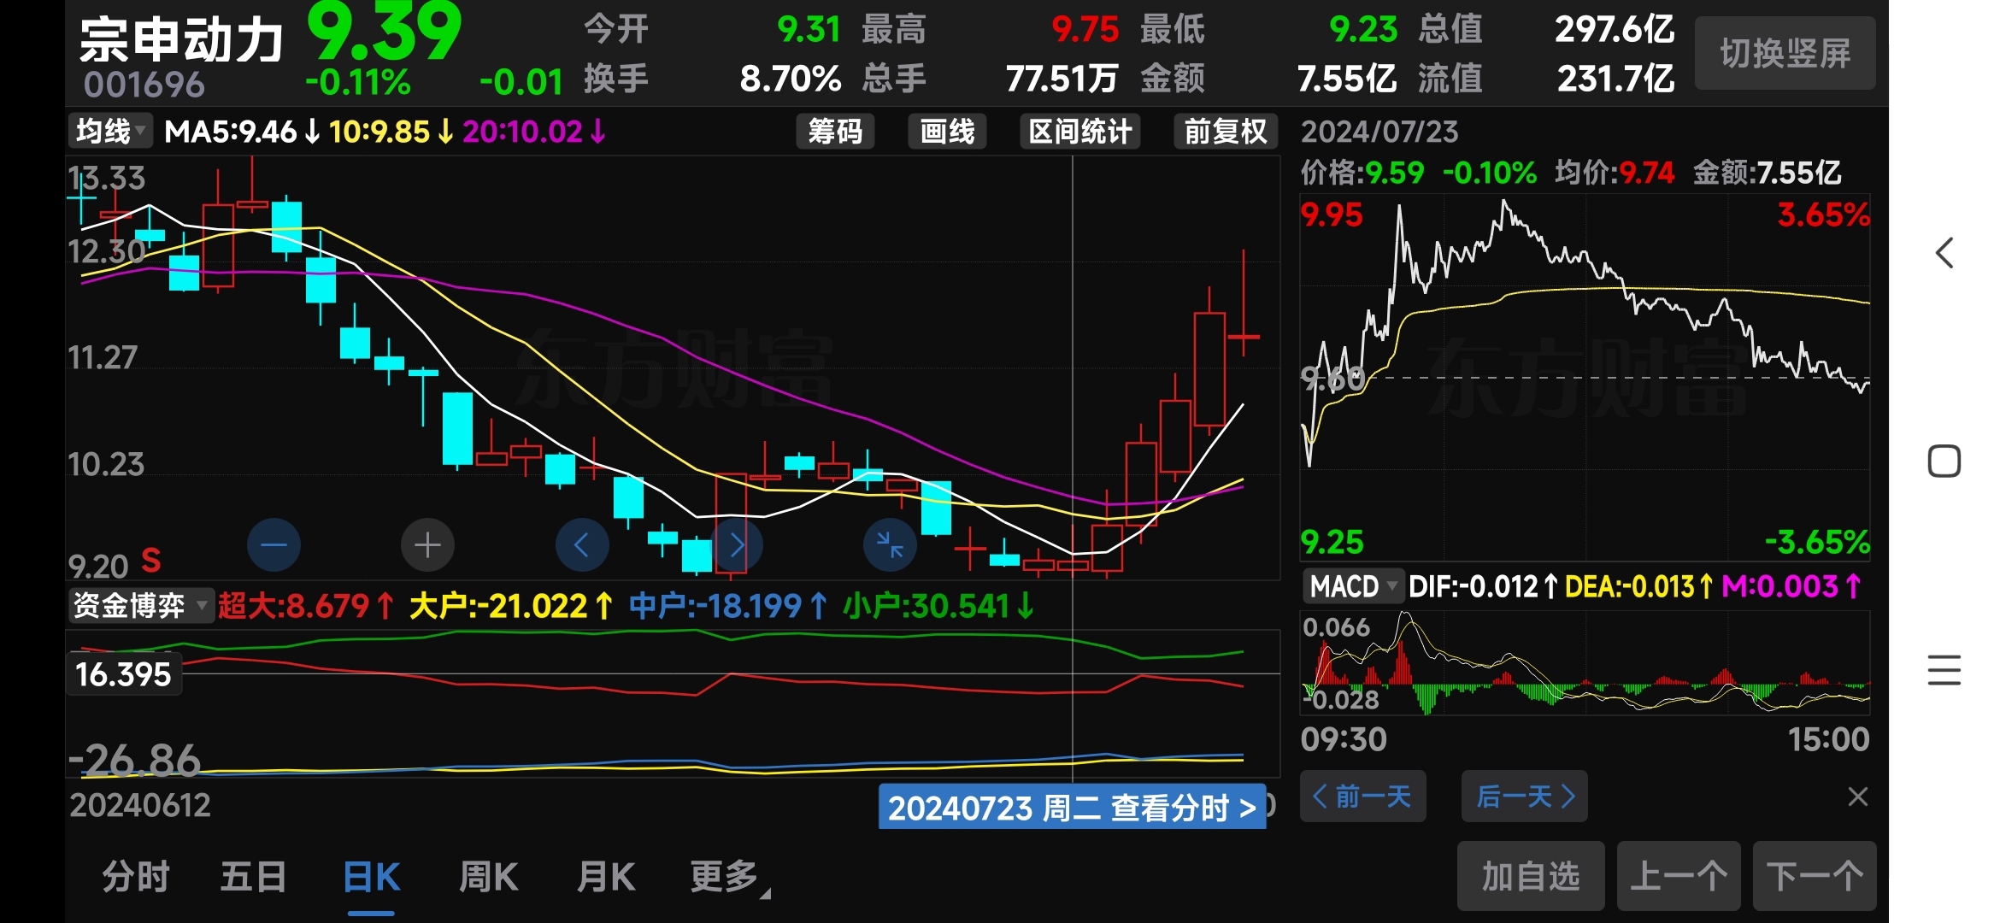Open 资金博弈 indicator dropdown

(141, 606)
